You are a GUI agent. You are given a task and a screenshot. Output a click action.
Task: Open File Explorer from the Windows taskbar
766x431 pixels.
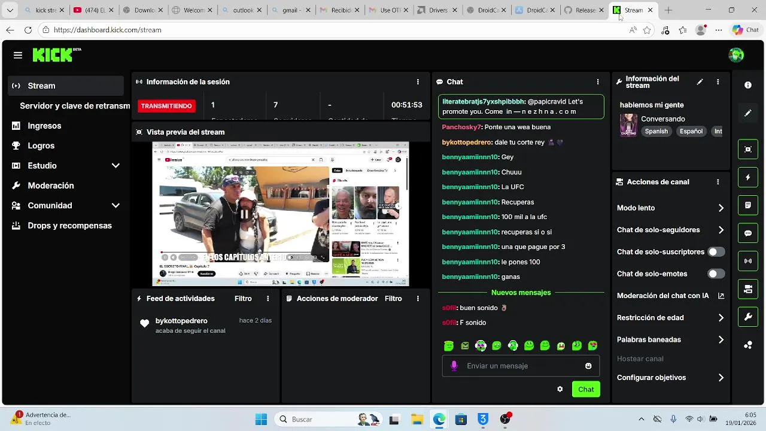(417, 419)
